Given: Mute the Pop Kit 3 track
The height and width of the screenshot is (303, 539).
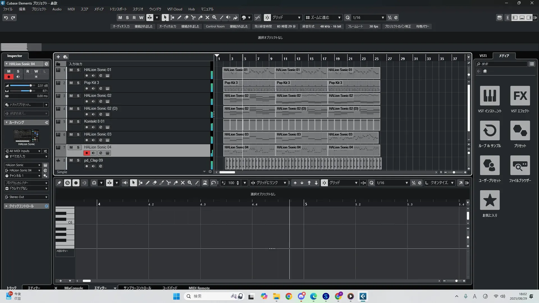Looking at the screenshot, I should [x=71, y=83].
